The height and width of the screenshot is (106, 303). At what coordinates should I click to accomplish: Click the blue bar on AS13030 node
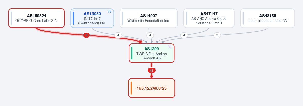(x=73, y=18)
